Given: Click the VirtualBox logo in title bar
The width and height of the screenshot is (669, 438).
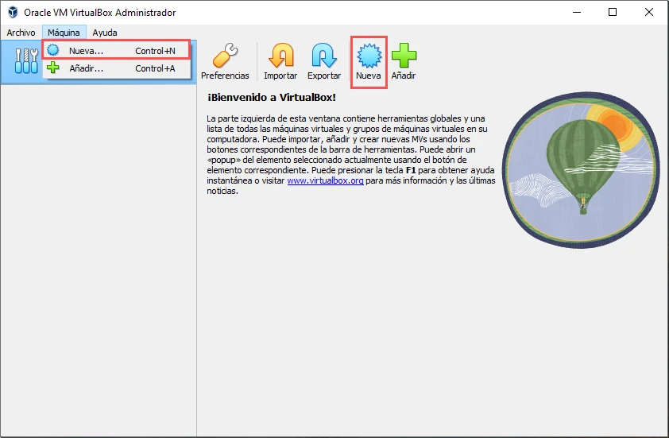Looking at the screenshot, I should tap(13, 13).
